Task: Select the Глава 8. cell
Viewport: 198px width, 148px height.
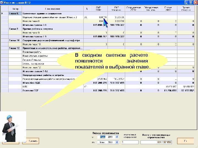Action: pos(15,13)
